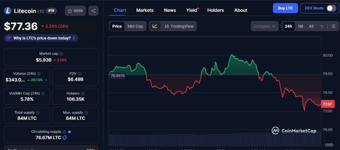The image size is (340, 150).
Task: Open the Compare dropdown
Action: tap(265, 26)
